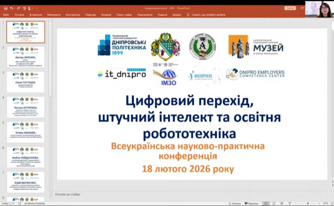The width and height of the screenshot is (334, 206).
Task: Fit slide to current window icon
Action: click(x=331, y=203)
